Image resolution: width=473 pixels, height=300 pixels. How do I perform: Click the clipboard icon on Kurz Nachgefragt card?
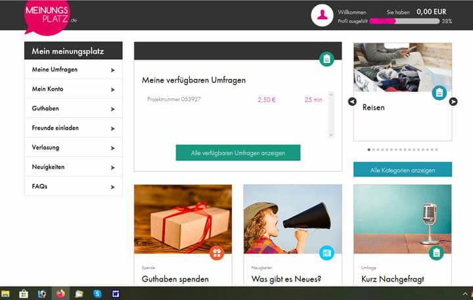pyautogui.click(x=436, y=253)
